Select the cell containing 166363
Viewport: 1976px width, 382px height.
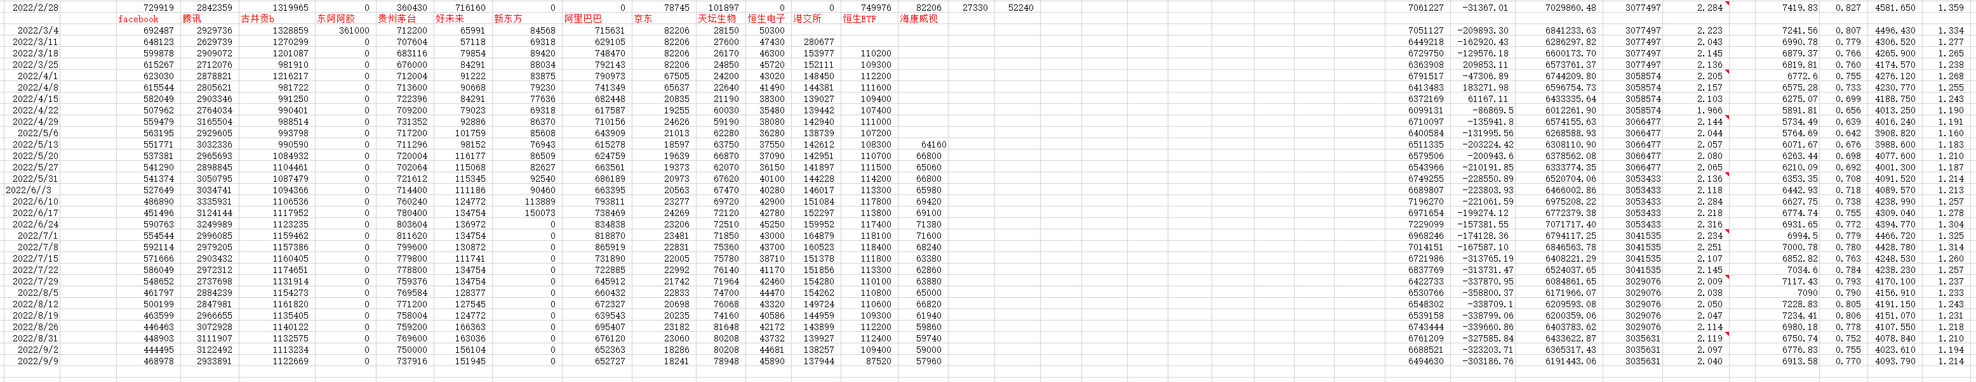[462, 326]
